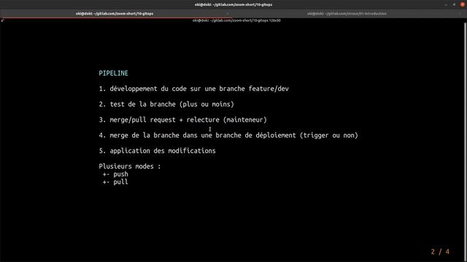467x262 pixels.
Task: Click the line '3. merge/pull request + relecture (mainteneur)'
Action: [x=182, y=119]
